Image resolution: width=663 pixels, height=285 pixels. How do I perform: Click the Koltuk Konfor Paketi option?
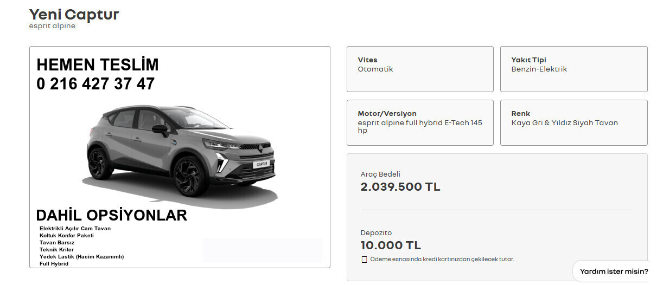[67, 236]
